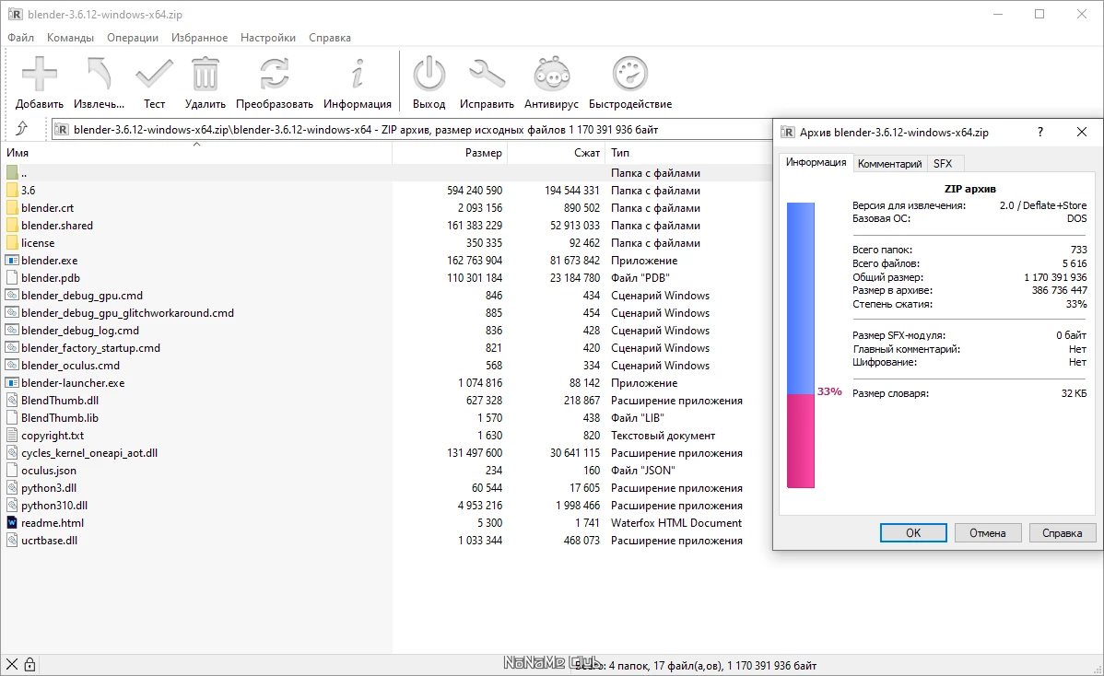Open the Избранное menu
The width and height of the screenshot is (1104, 676).
[x=199, y=38]
